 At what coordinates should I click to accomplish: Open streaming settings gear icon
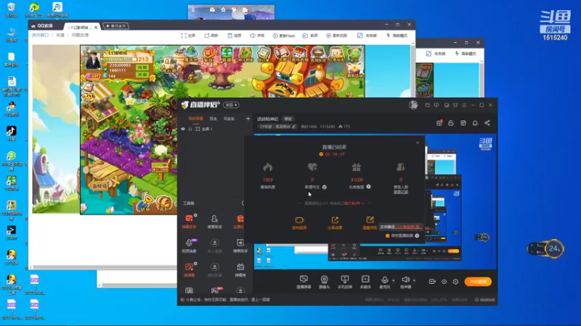pos(455,282)
